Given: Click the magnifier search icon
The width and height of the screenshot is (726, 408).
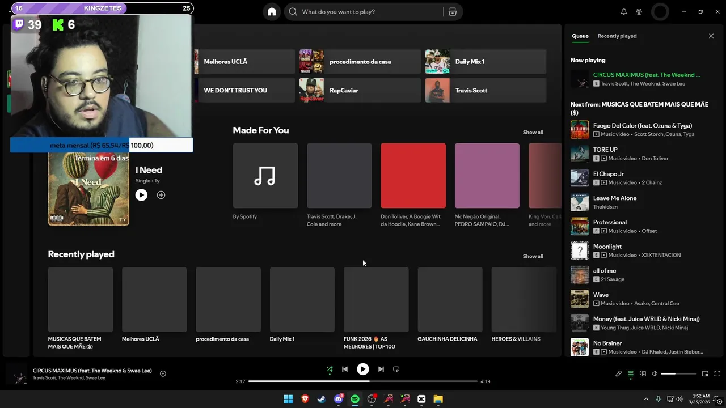Looking at the screenshot, I should (x=293, y=12).
